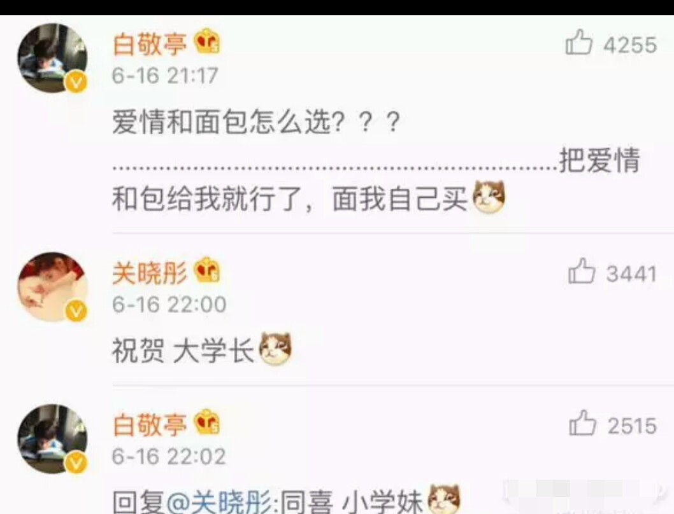This screenshot has width=674, height=514.
Task: Tap the cat emoji after 面我自己买
Action: point(489,197)
